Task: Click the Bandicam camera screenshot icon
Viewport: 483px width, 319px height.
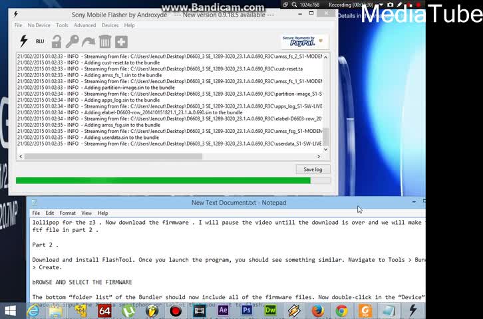Action: tap(390, 5)
